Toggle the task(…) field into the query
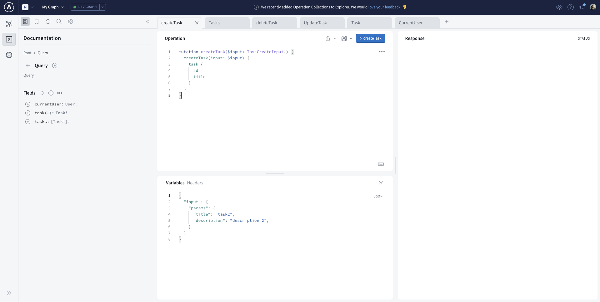This screenshot has width=600, height=302. (x=27, y=113)
